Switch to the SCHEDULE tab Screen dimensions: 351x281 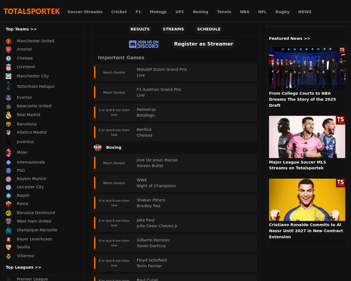point(209,29)
